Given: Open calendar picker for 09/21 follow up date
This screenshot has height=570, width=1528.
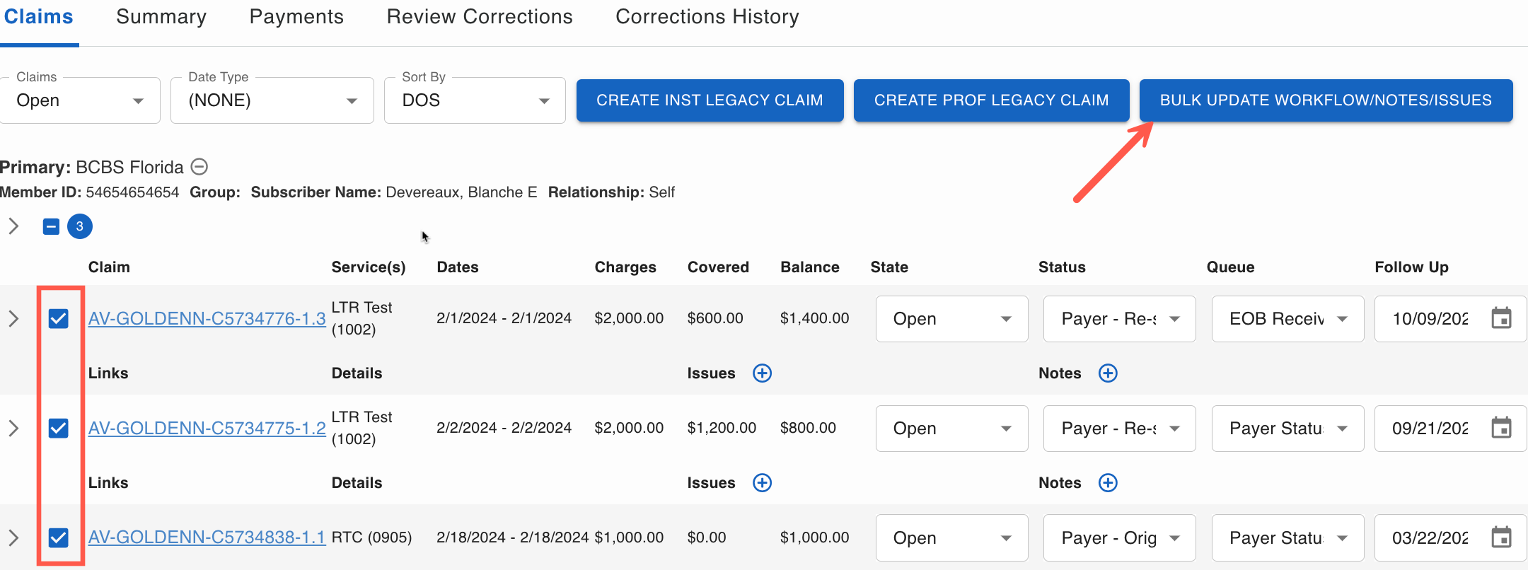Looking at the screenshot, I should point(1501,428).
